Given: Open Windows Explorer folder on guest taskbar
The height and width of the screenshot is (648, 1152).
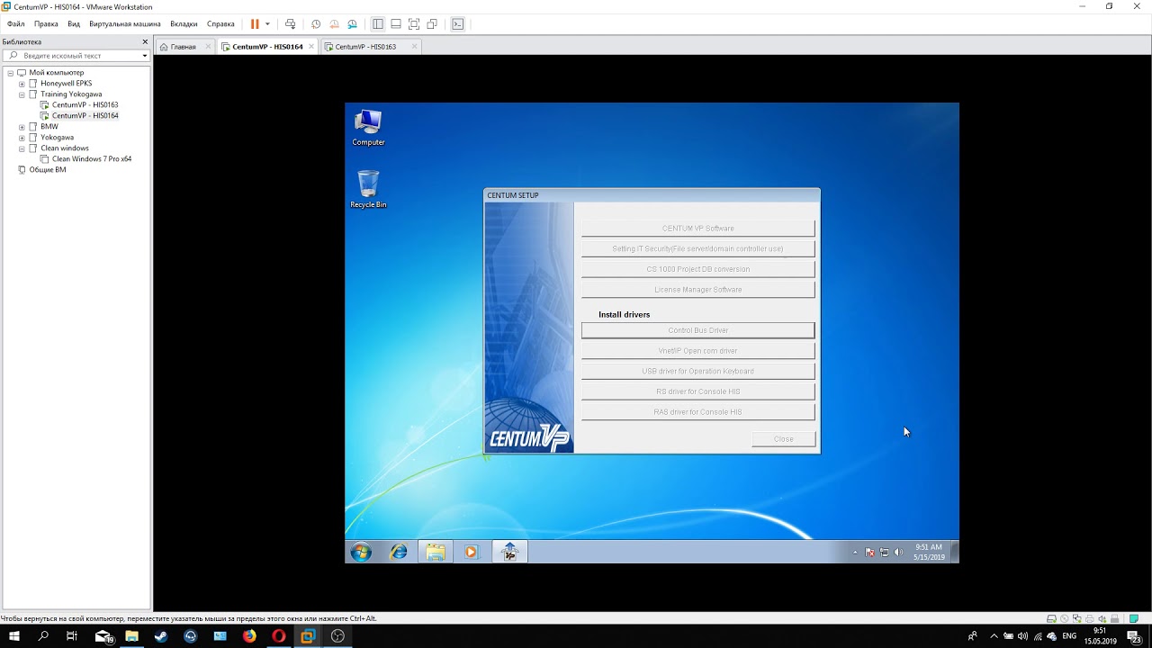Looking at the screenshot, I should [x=436, y=552].
